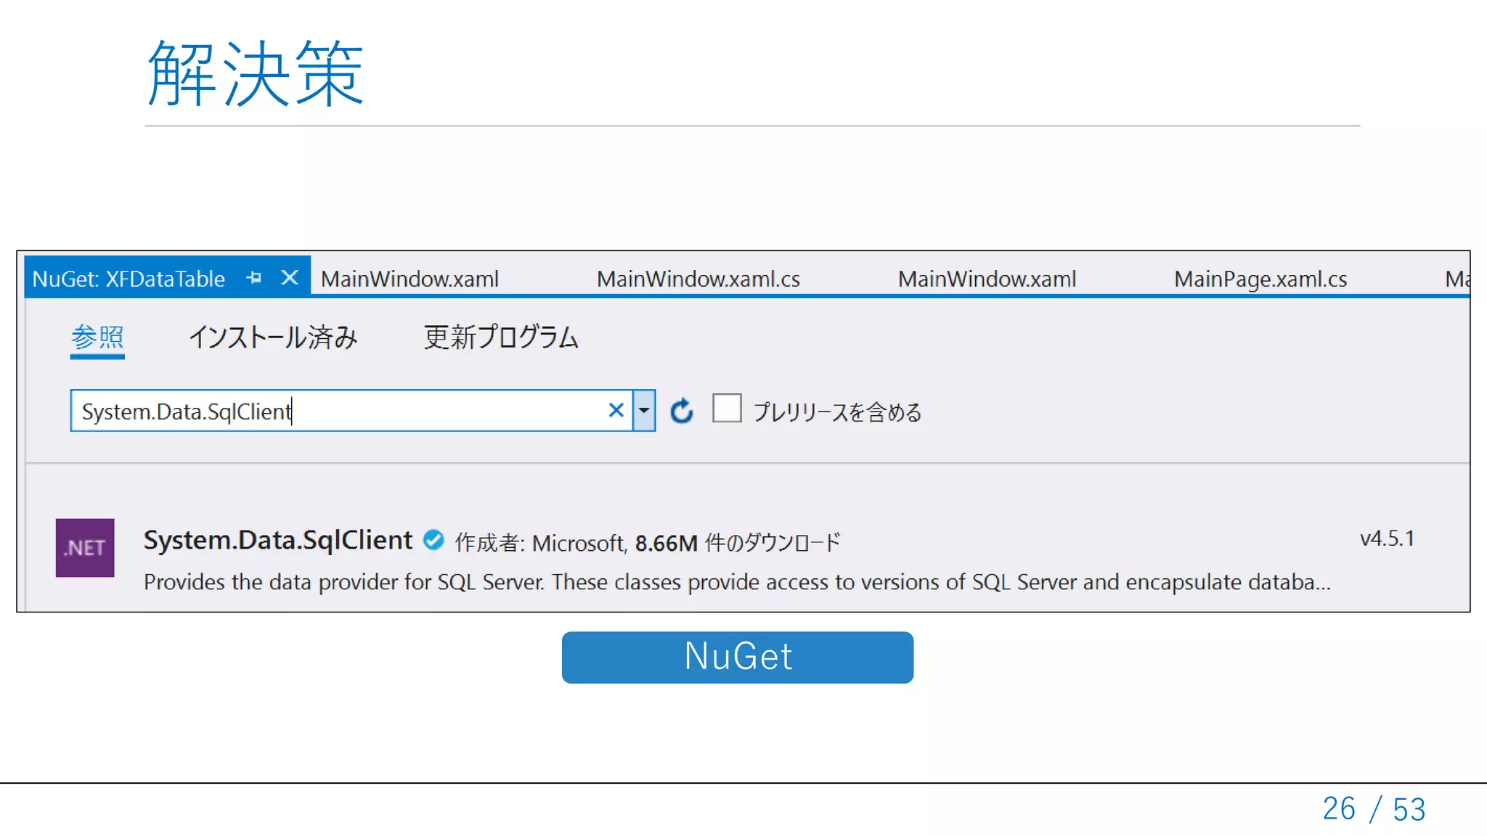The image size is (1487, 836).
Task: Open the MainPage.xaml.cs document tab
Action: (x=1260, y=279)
